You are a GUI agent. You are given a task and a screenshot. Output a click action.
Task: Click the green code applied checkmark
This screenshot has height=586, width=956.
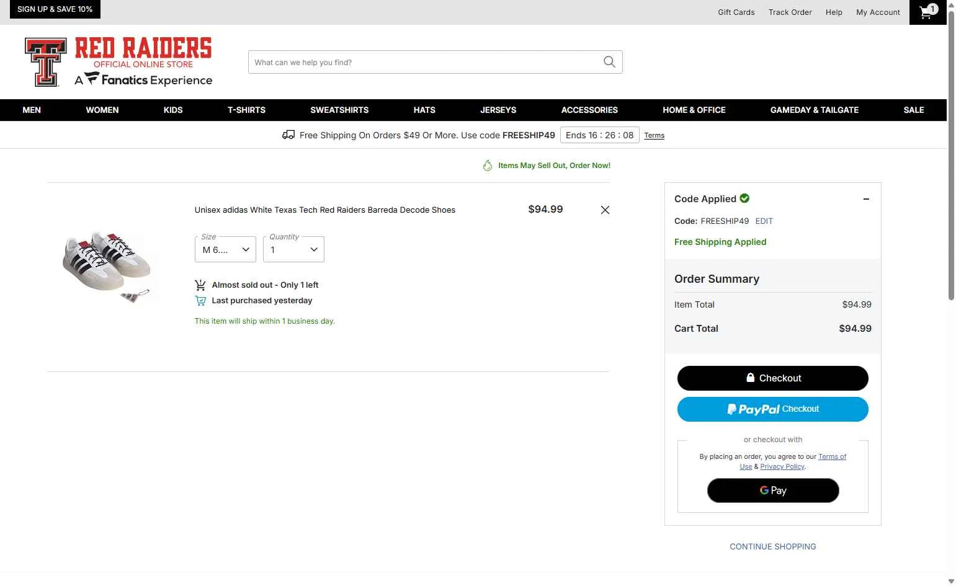(744, 198)
